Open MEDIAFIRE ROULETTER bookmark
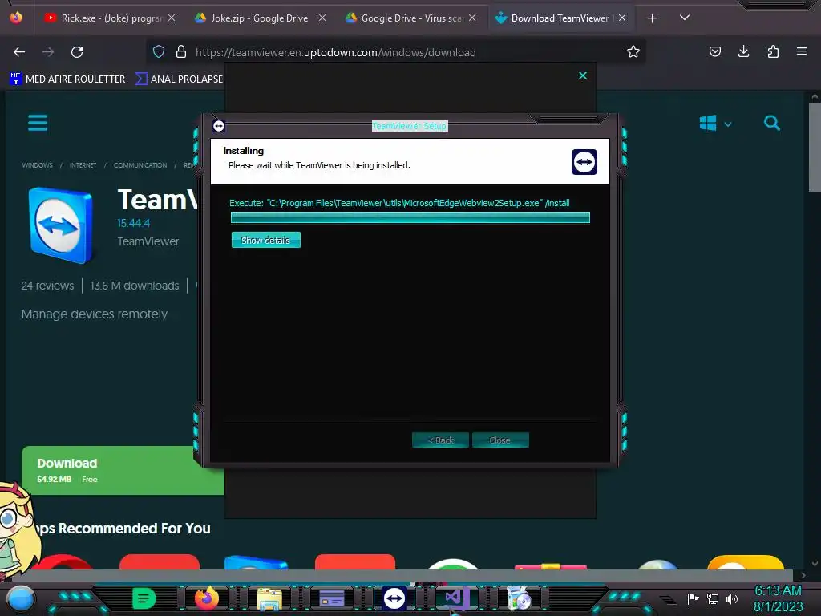This screenshot has width=821, height=616. tap(67, 79)
